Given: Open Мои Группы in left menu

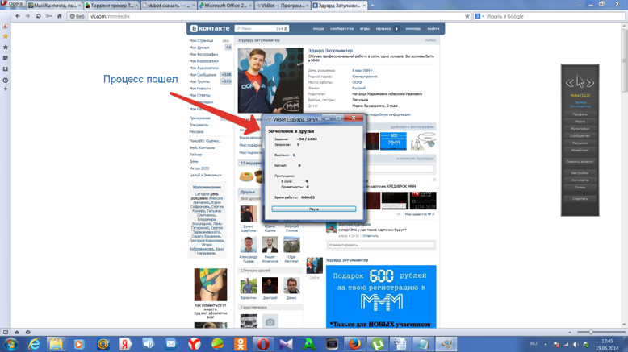Looking at the screenshot, I should (199, 81).
